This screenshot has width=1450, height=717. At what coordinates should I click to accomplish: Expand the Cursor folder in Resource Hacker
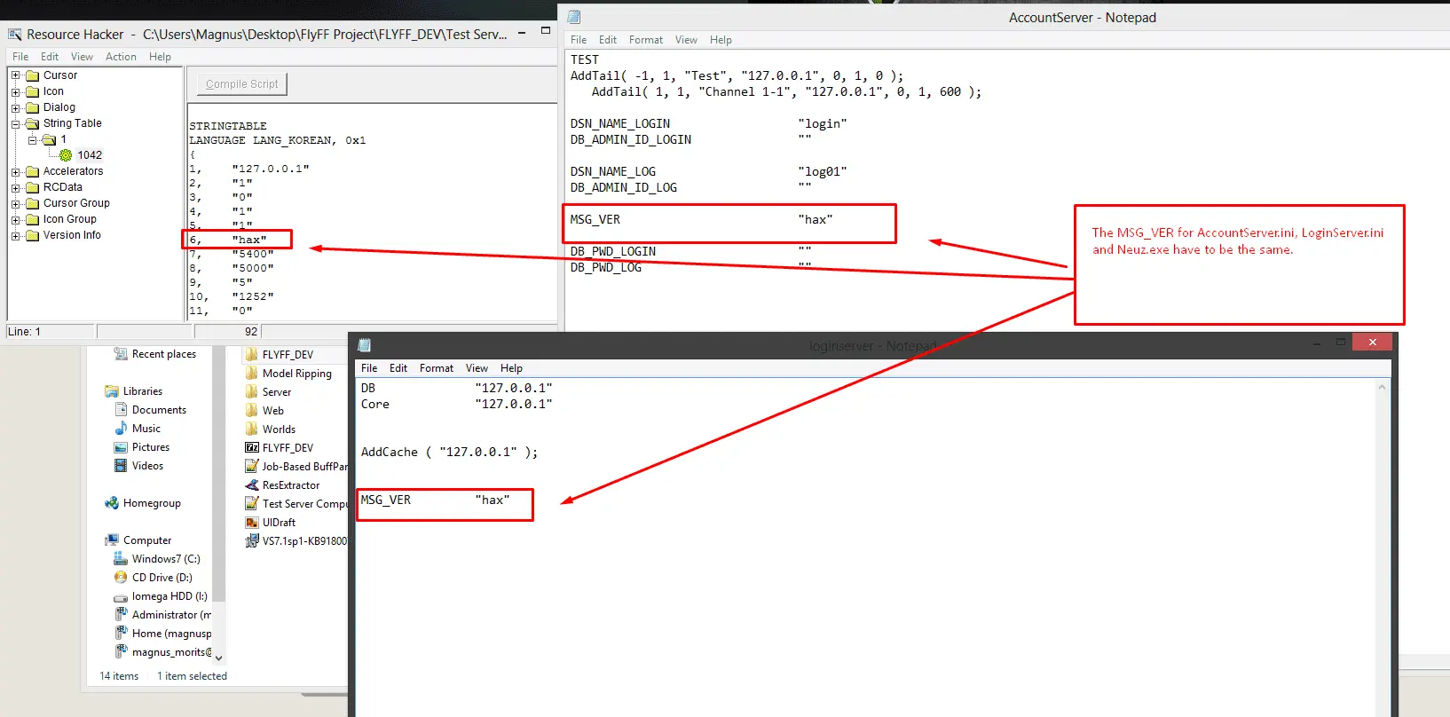[15, 75]
